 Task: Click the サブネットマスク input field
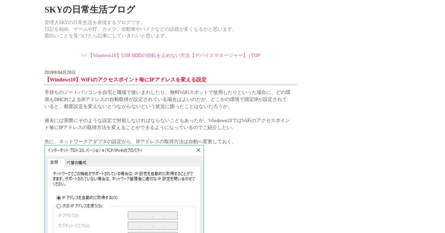(153, 226)
